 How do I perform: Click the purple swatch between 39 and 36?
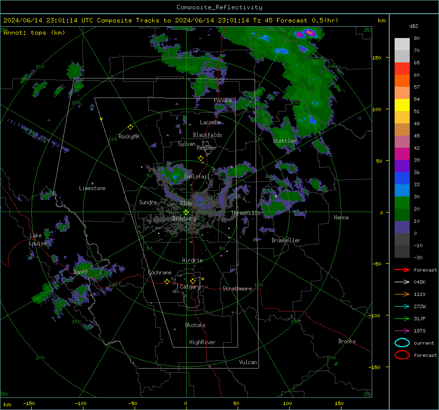tap(402, 166)
